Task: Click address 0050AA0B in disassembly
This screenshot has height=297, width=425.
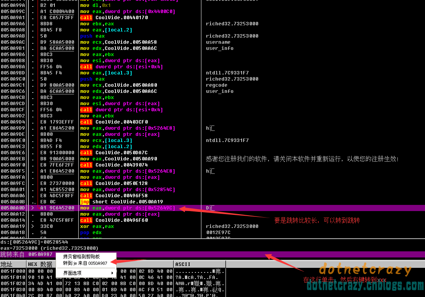Action: click(x=13, y=202)
